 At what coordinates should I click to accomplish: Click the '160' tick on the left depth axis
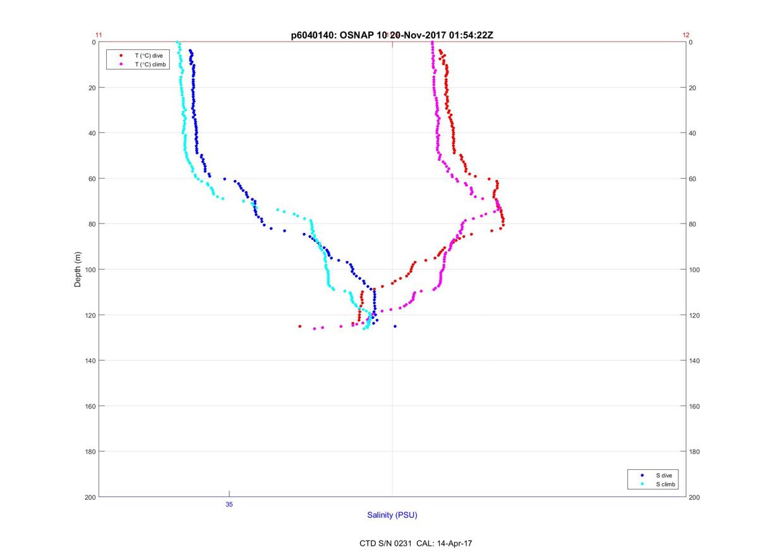(90, 406)
